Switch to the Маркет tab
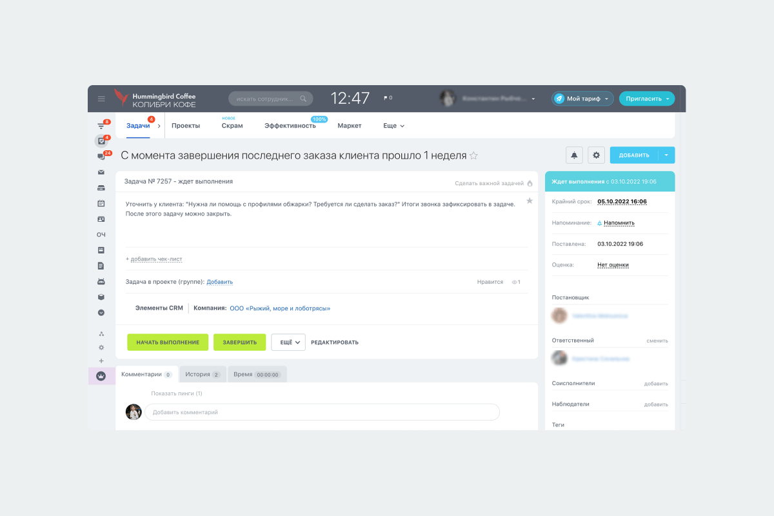This screenshot has width=774, height=516. (350, 126)
